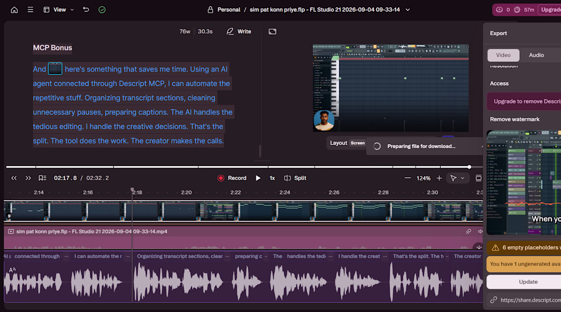Click the 2:26 mark on the ruler

tap(334, 193)
